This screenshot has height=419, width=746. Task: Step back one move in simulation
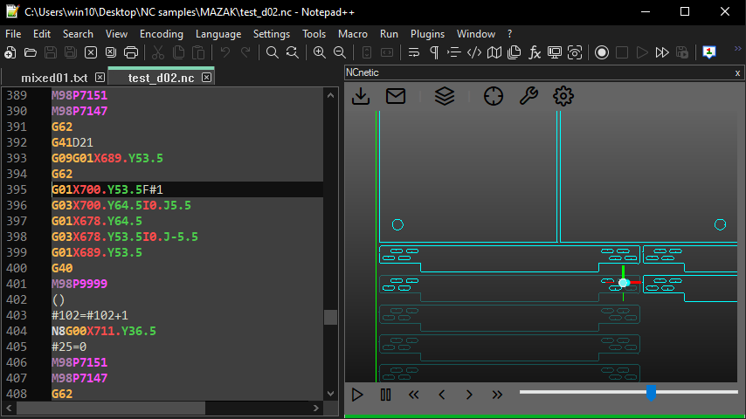click(441, 395)
